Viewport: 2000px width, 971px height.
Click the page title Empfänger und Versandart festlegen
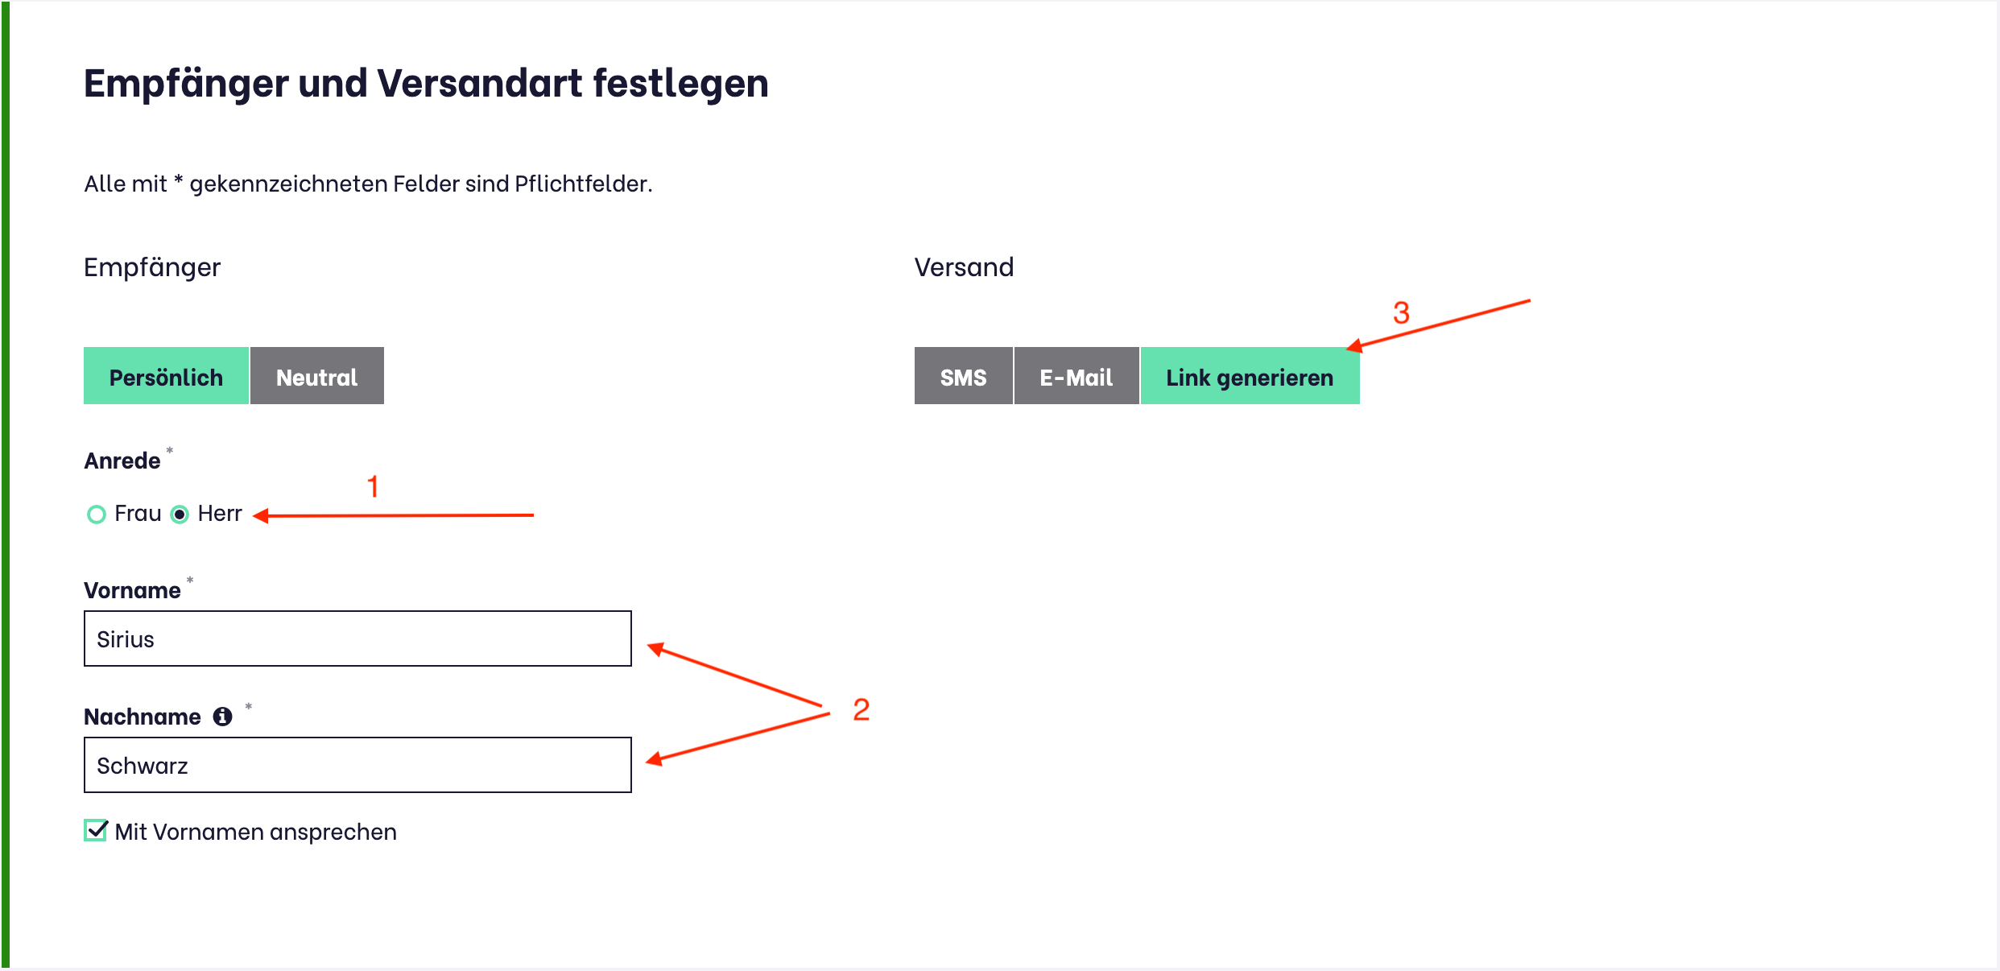coord(426,84)
